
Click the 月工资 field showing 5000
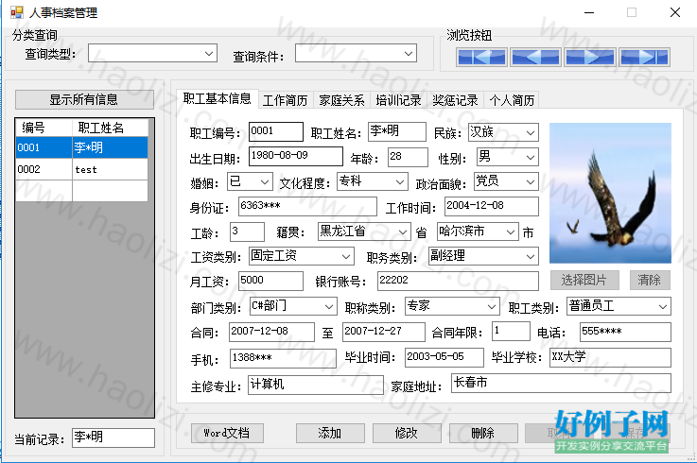click(x=270, y=282)
